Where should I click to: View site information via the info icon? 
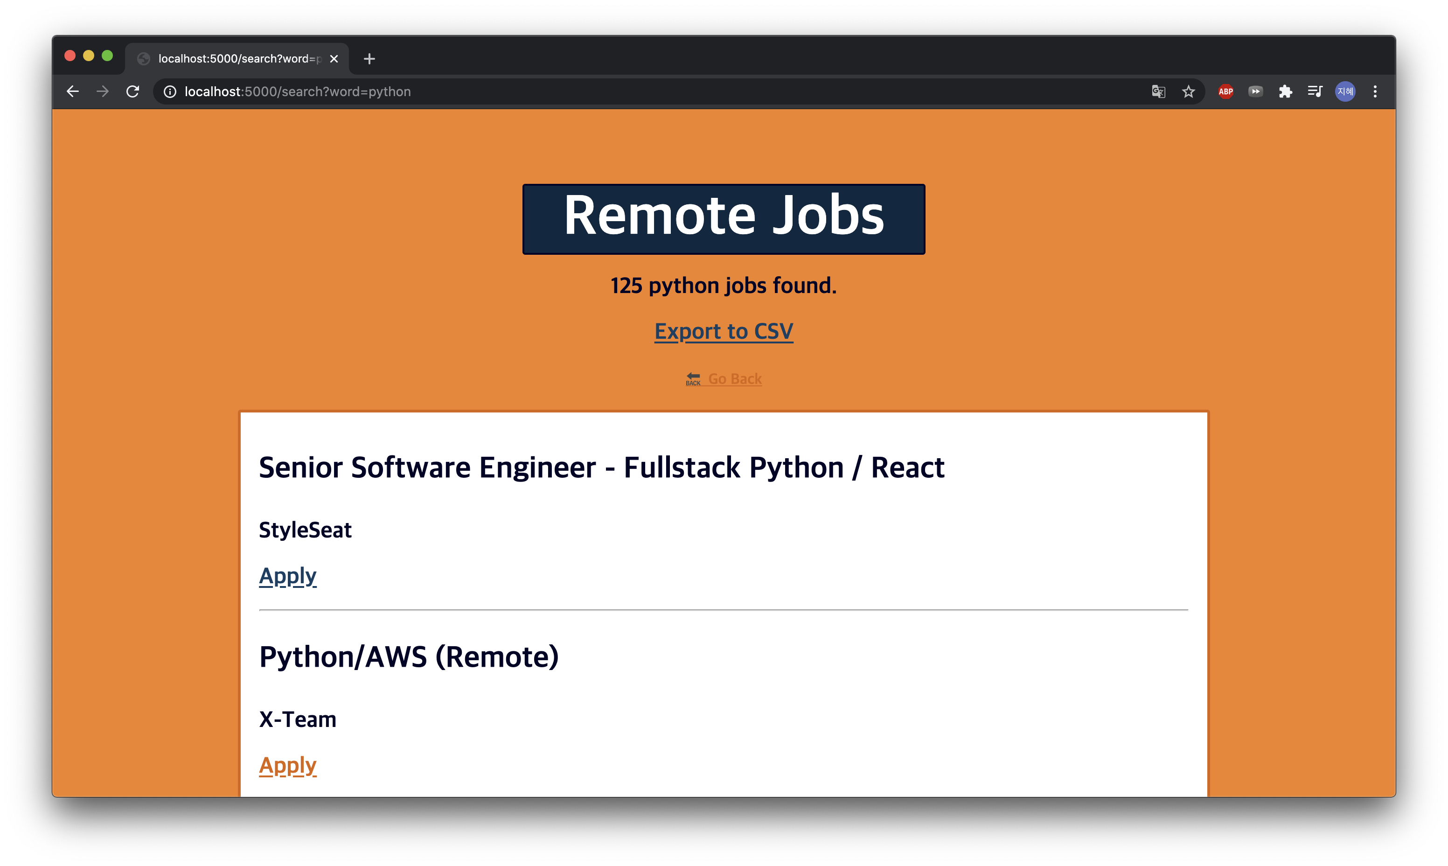pos(170,91)
